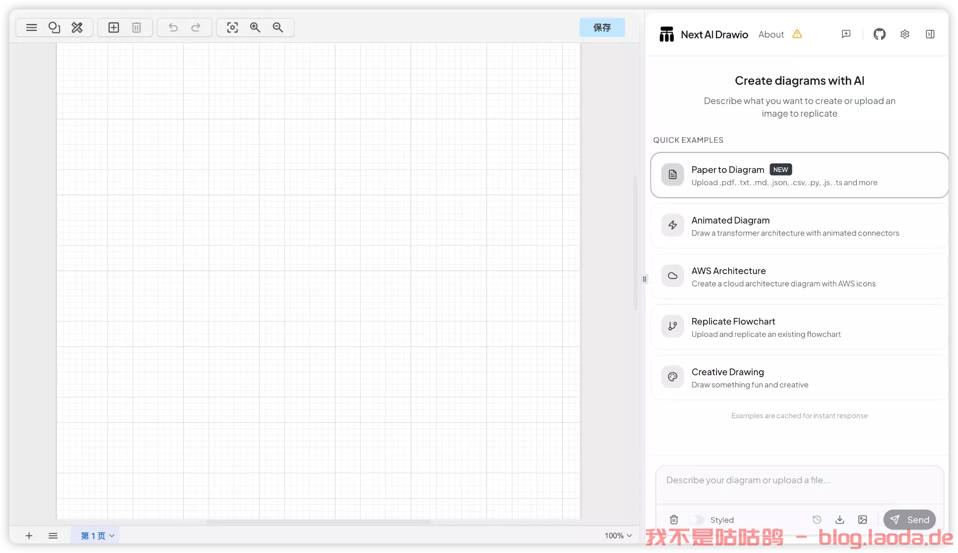Open the pages list icon at the bottom
The width and height of the screenshot is (958, 553).
(53, 536)
